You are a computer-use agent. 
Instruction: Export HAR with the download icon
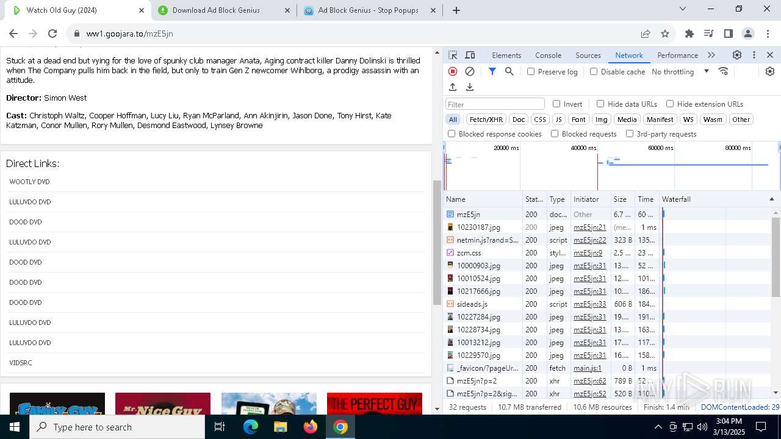(x=470, y=87)
